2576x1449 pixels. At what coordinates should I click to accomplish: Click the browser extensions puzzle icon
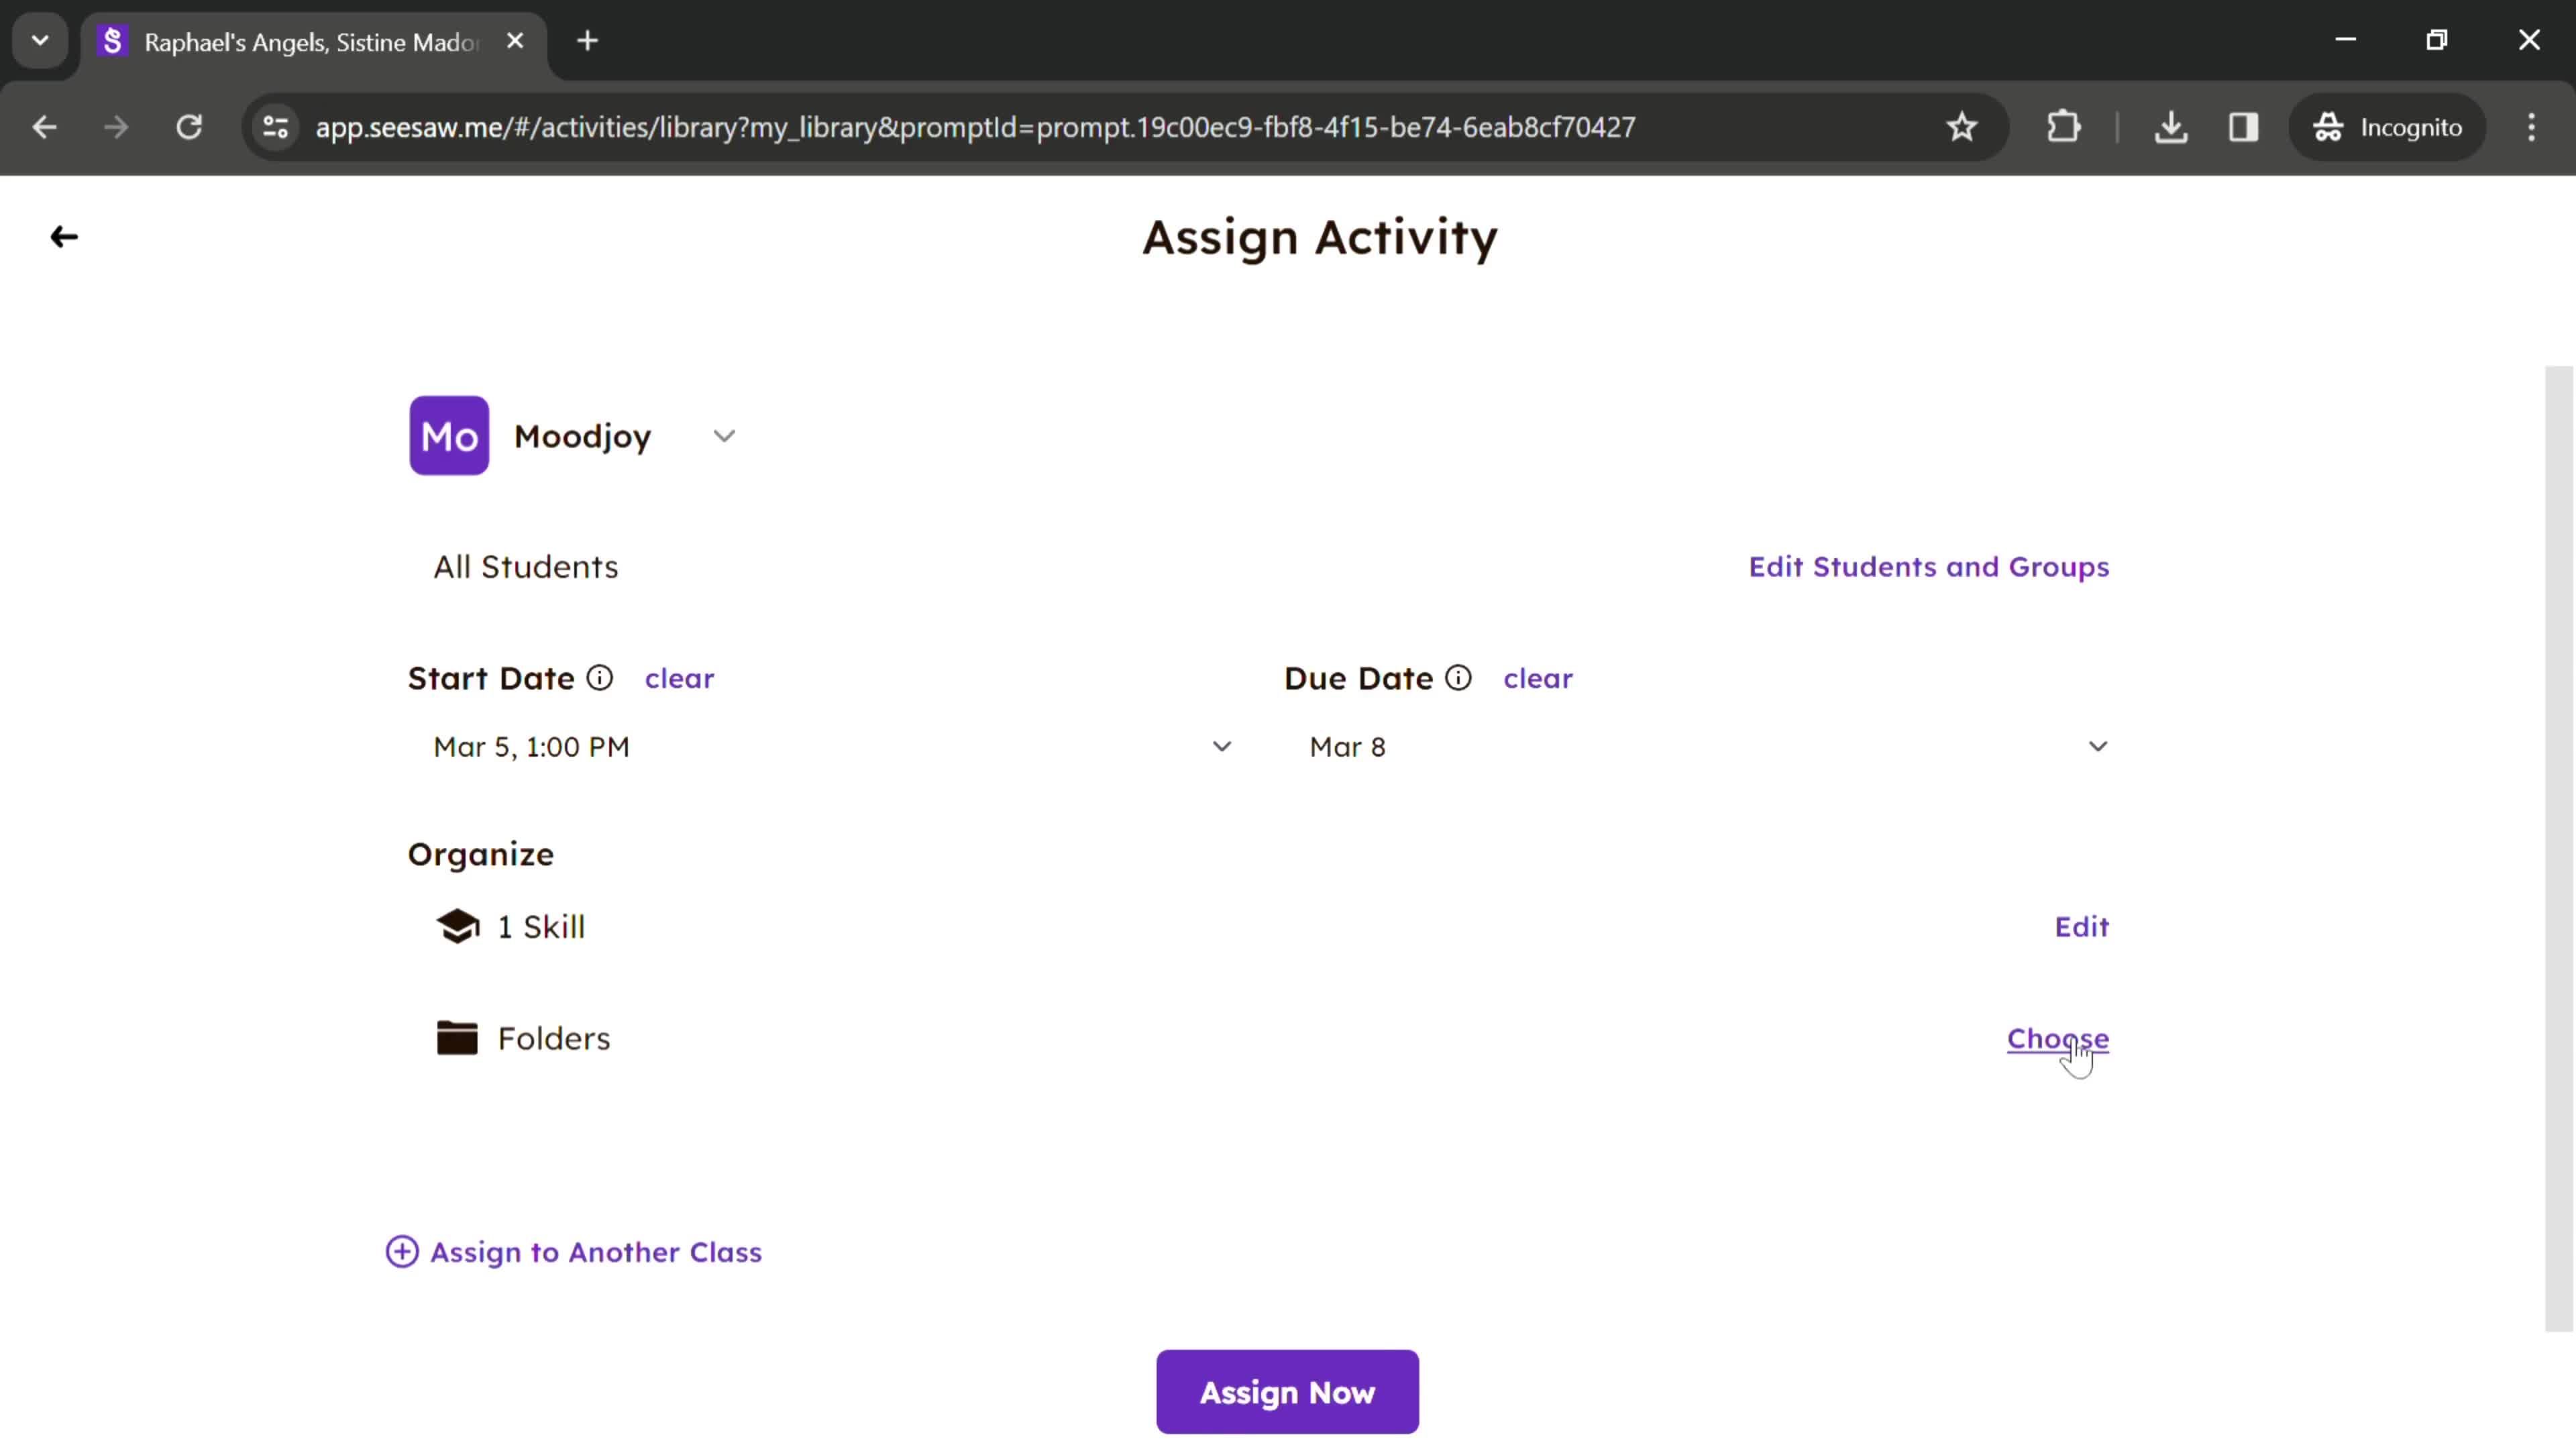pos(2065,125)
